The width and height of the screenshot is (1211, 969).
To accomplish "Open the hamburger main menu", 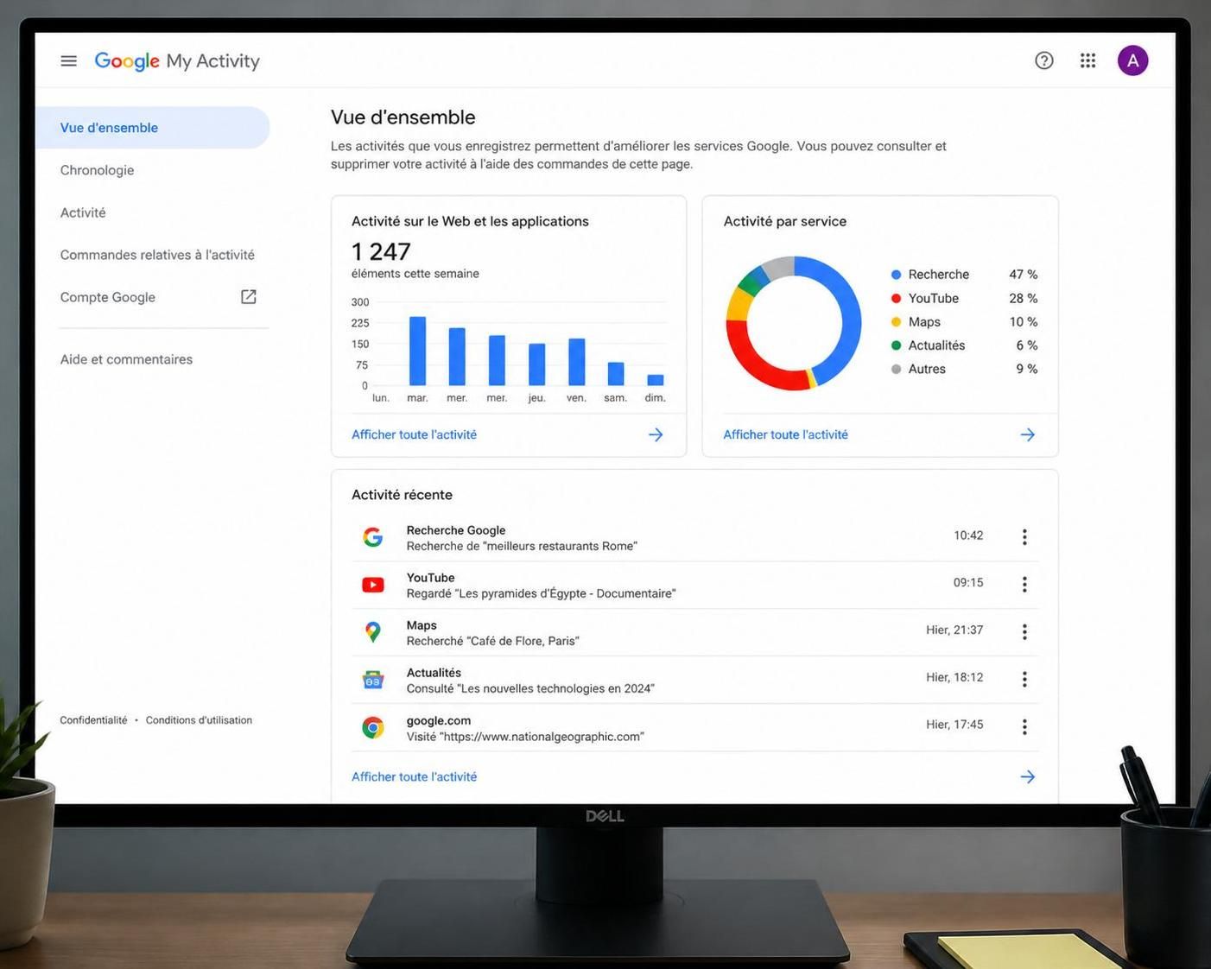I will 69,60.
